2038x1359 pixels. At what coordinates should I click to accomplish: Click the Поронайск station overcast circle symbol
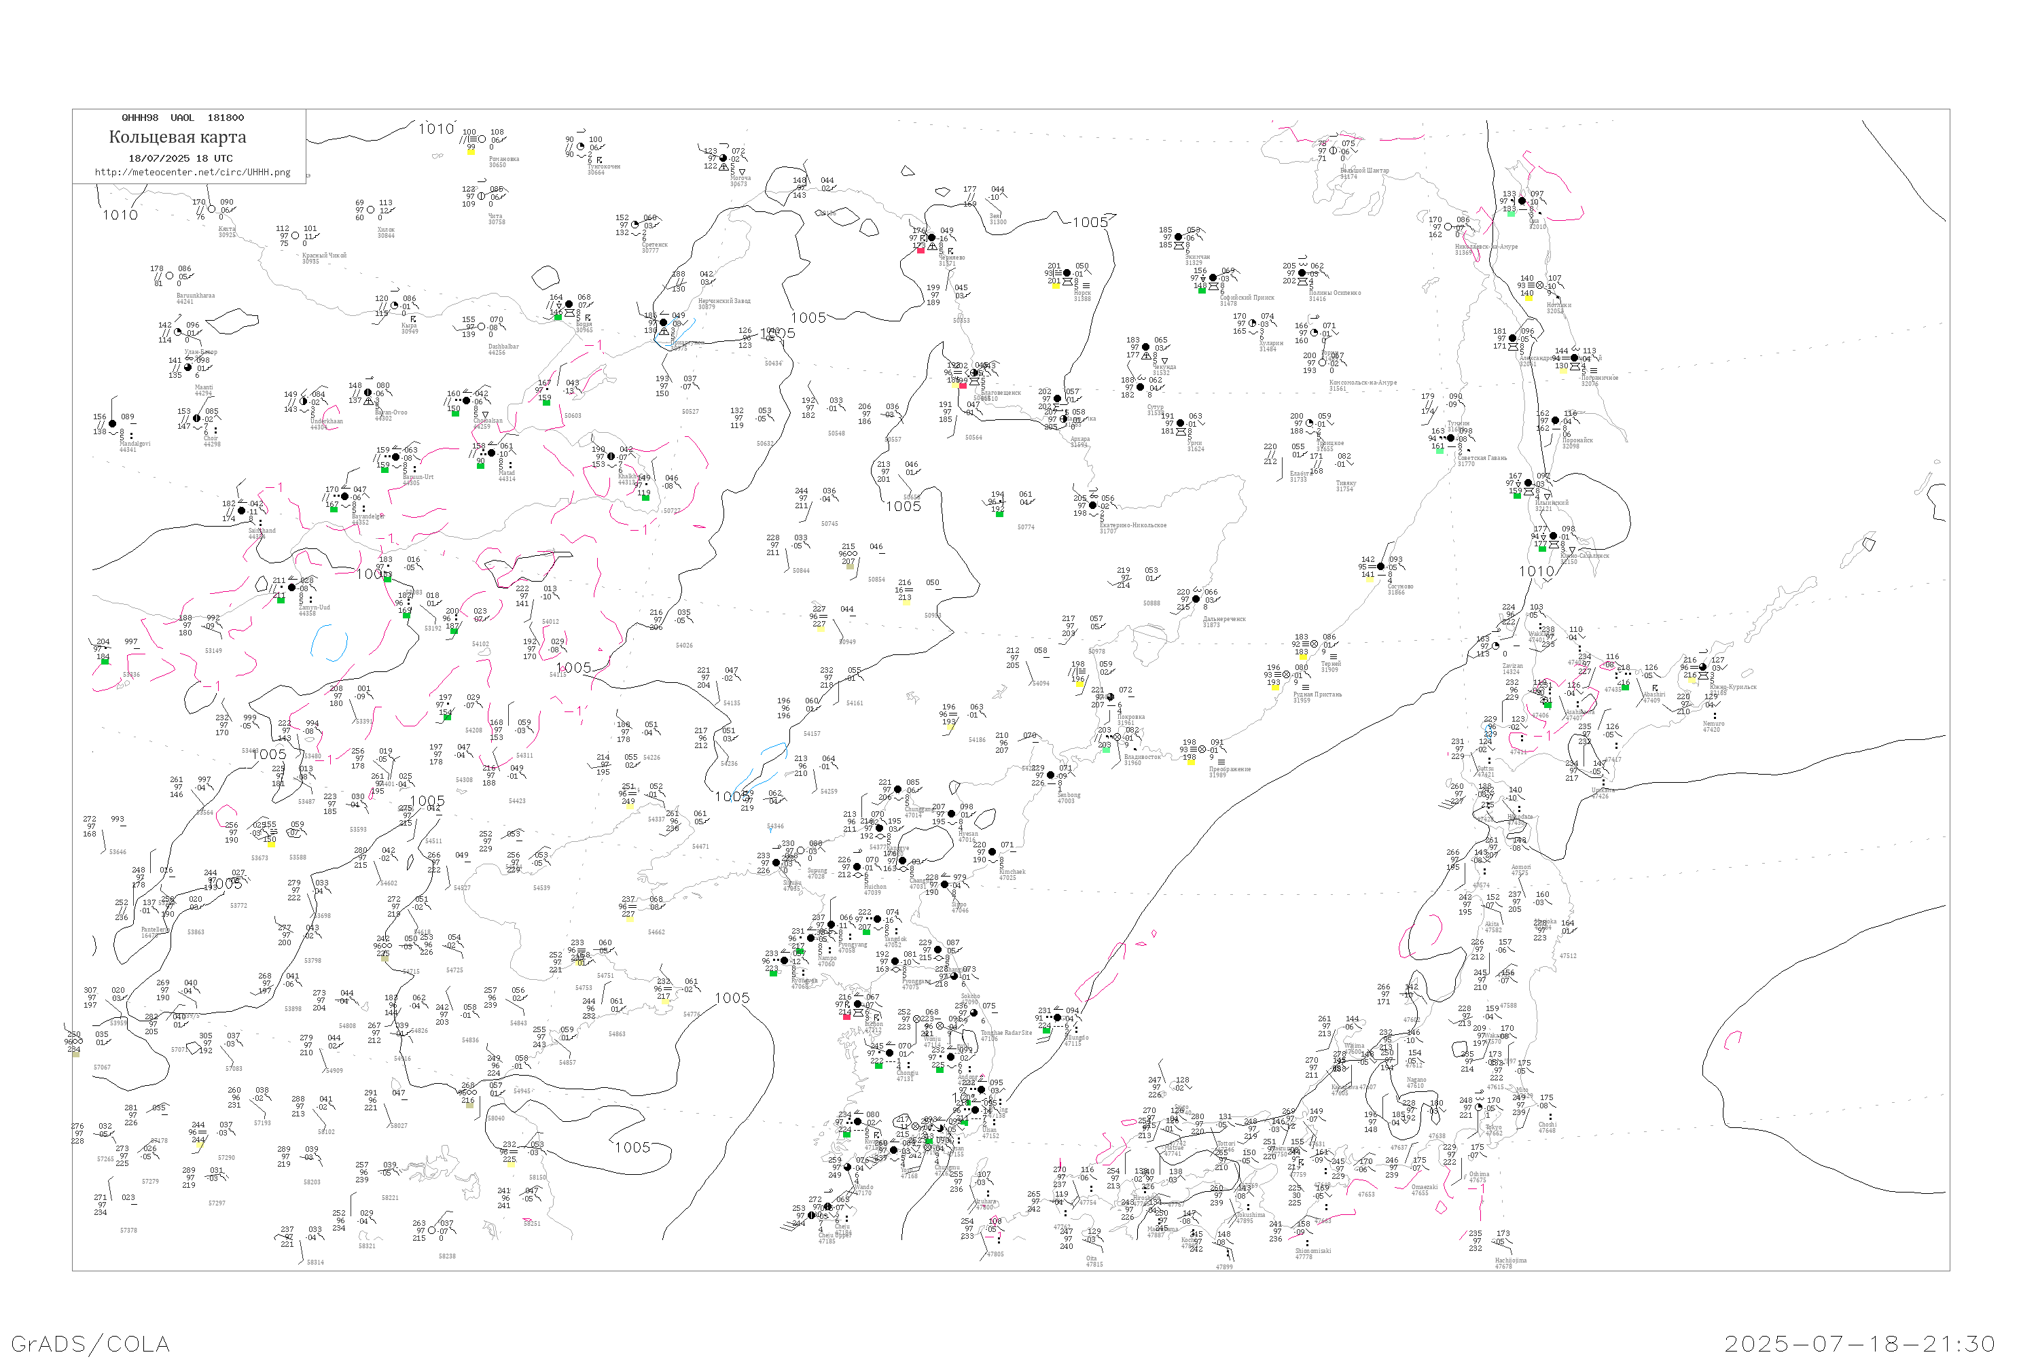click(x=1556, y=421)
